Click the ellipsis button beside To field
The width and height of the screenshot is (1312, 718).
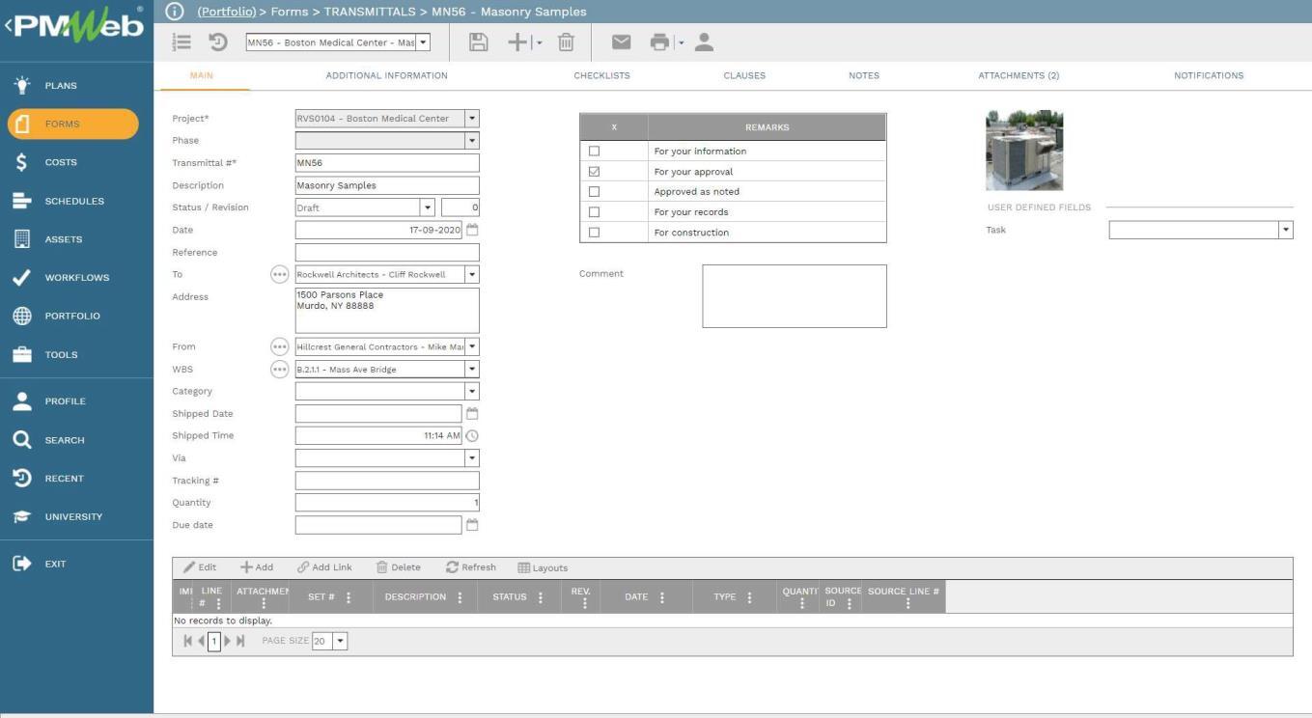coord(280,275)
